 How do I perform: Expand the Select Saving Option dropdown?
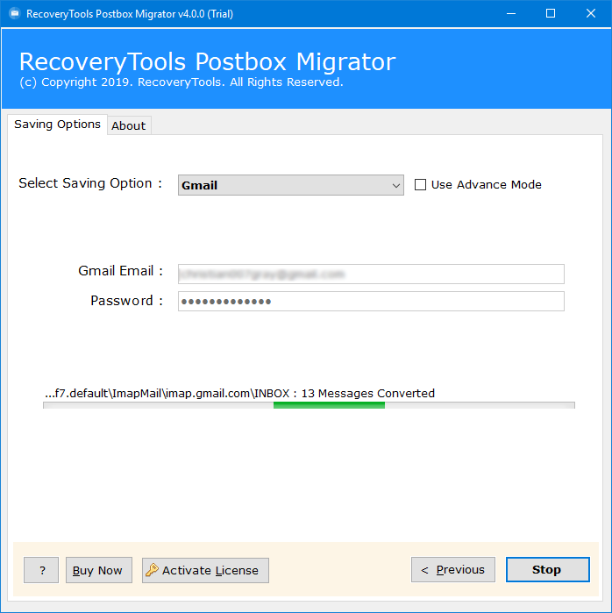[291, 185]
